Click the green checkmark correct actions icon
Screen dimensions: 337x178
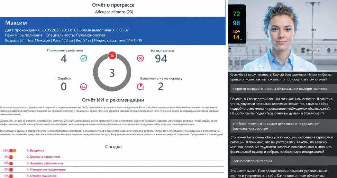[x=84, y=58]
